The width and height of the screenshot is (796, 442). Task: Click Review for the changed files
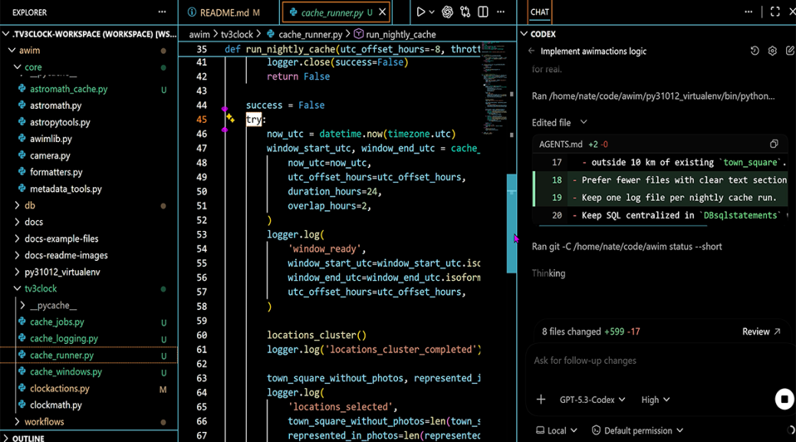[x=761, y=332]
